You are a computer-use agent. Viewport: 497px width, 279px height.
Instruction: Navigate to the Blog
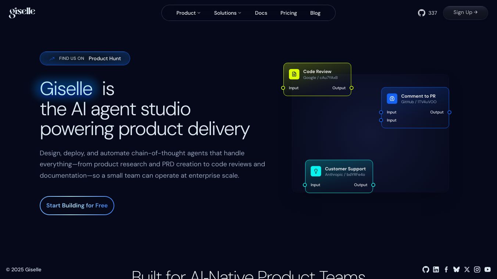315,13
